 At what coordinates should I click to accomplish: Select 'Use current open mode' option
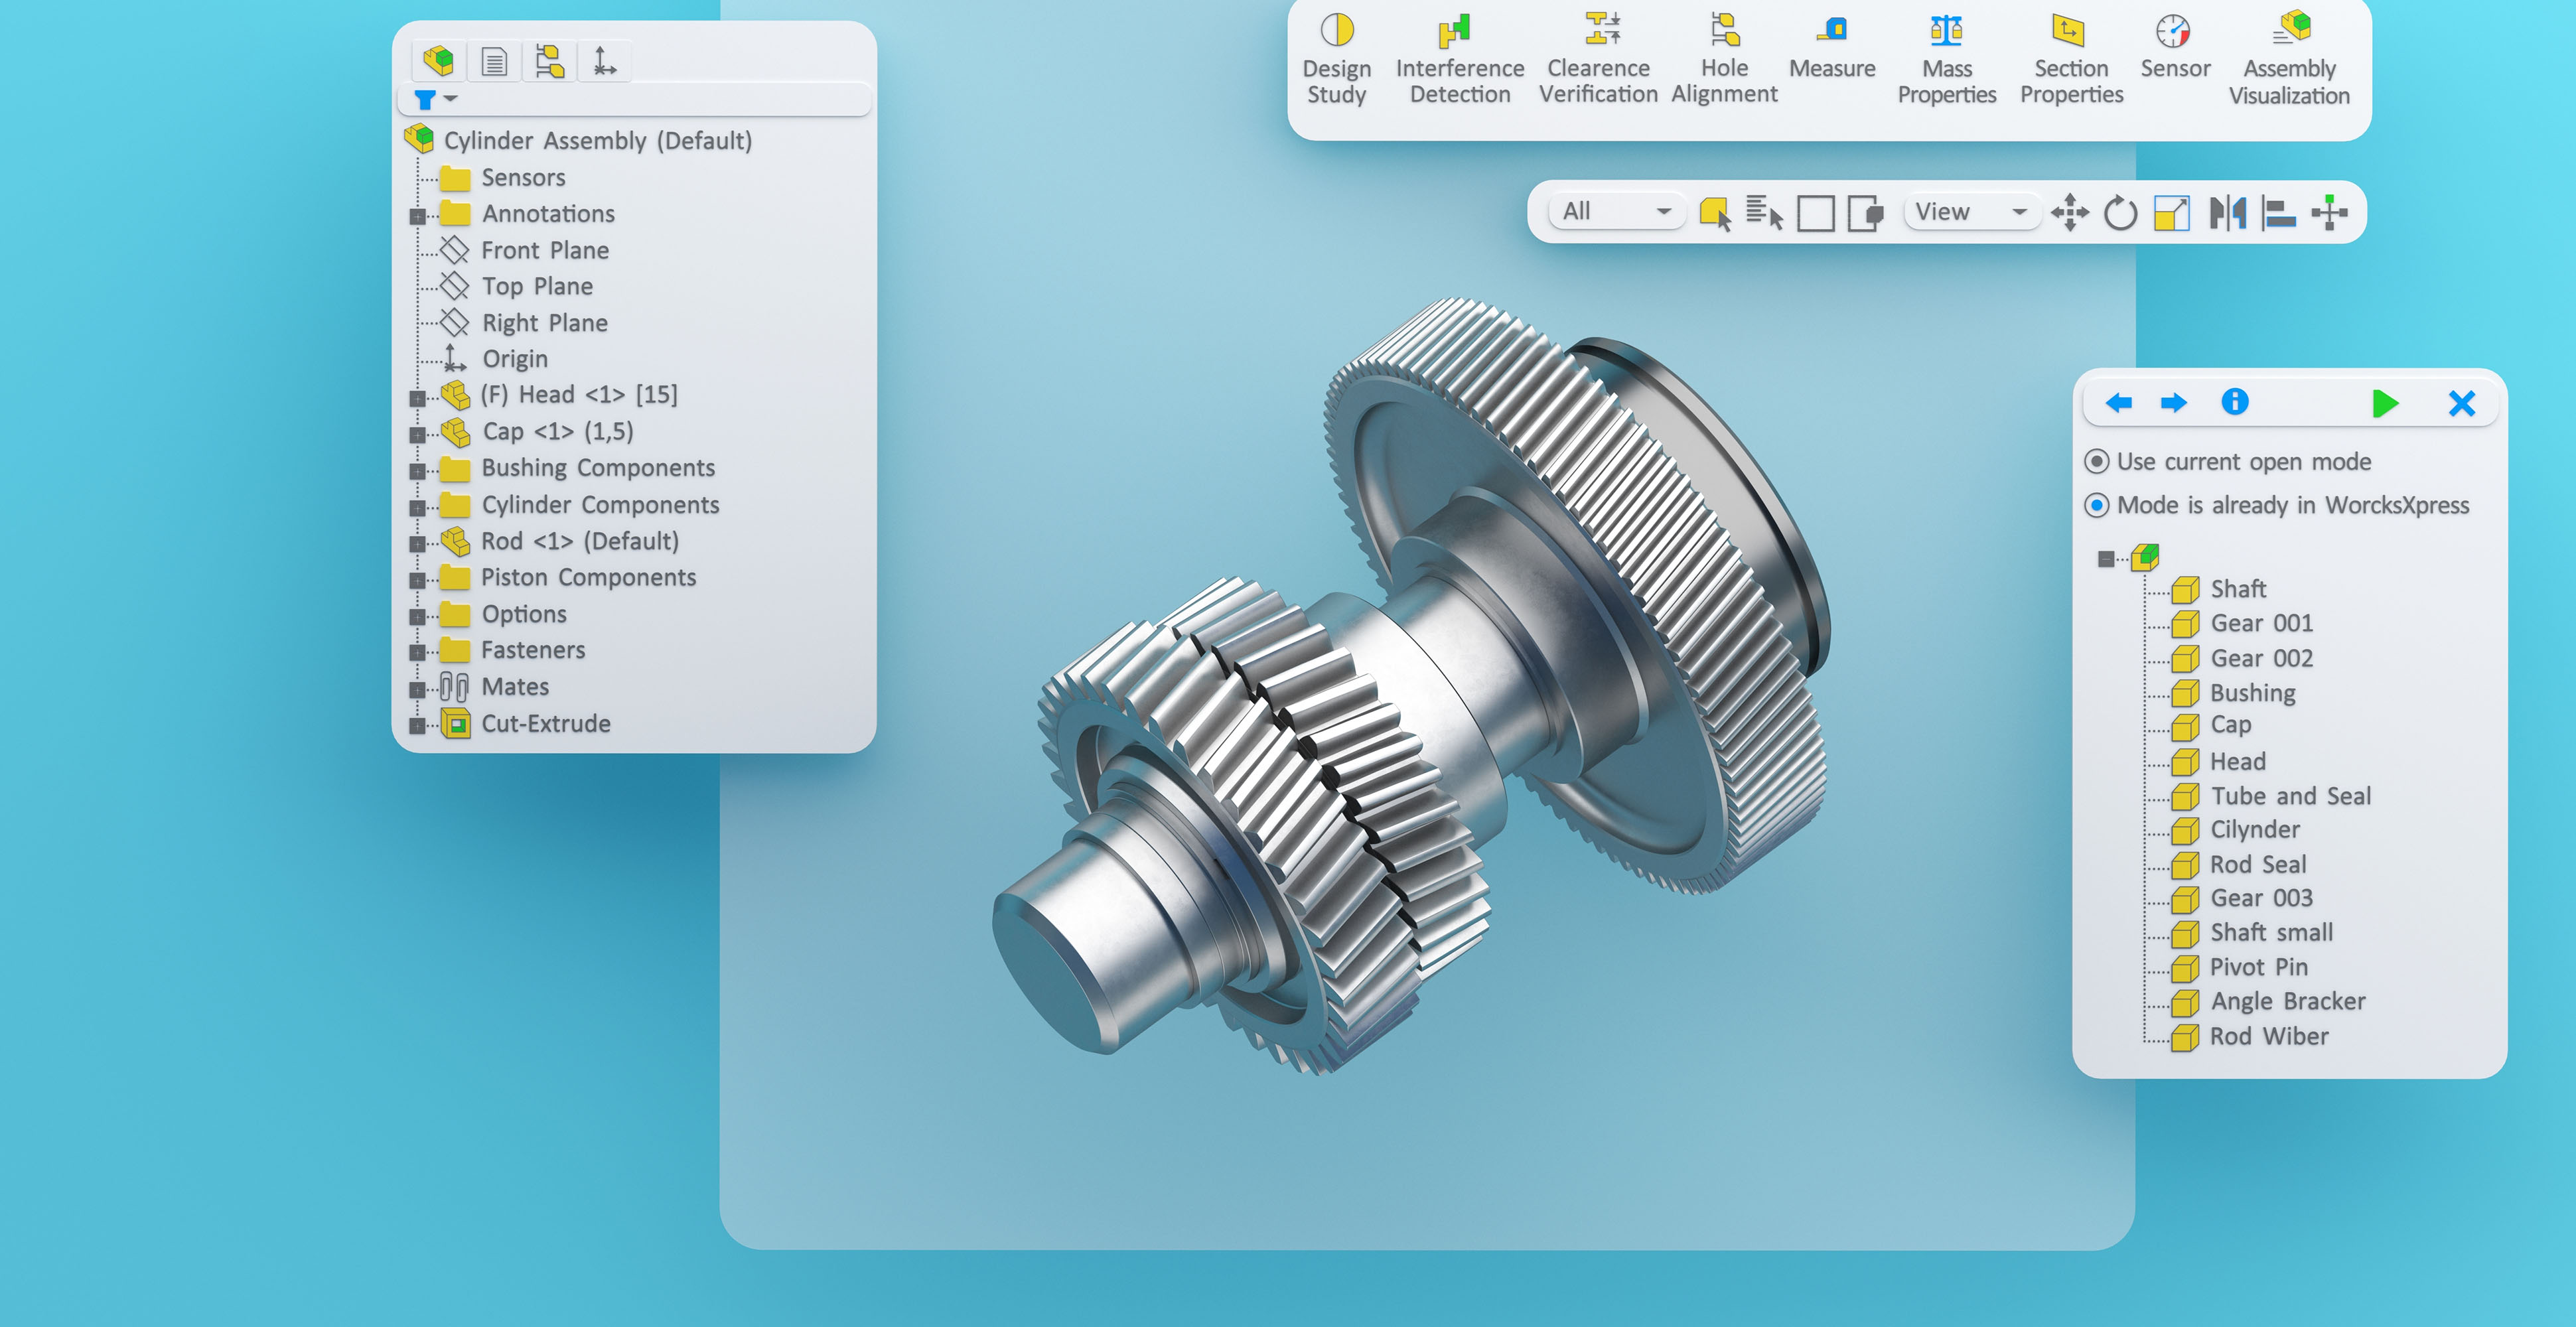(x=2097, y=462)
